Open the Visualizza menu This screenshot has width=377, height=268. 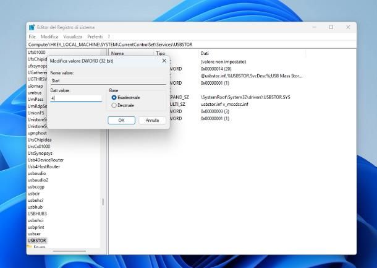[x=72, y=37]
